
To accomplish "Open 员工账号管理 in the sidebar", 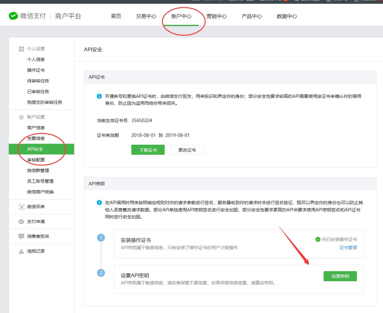I will click(x=40, y=181).
